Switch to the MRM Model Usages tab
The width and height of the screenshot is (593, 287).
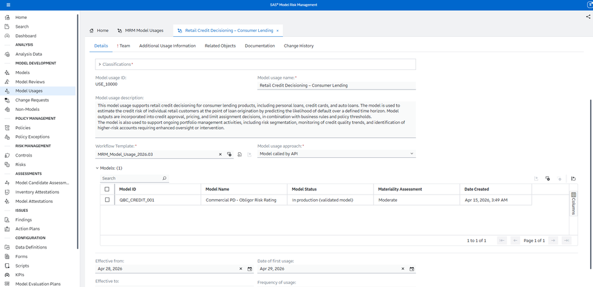140,31
